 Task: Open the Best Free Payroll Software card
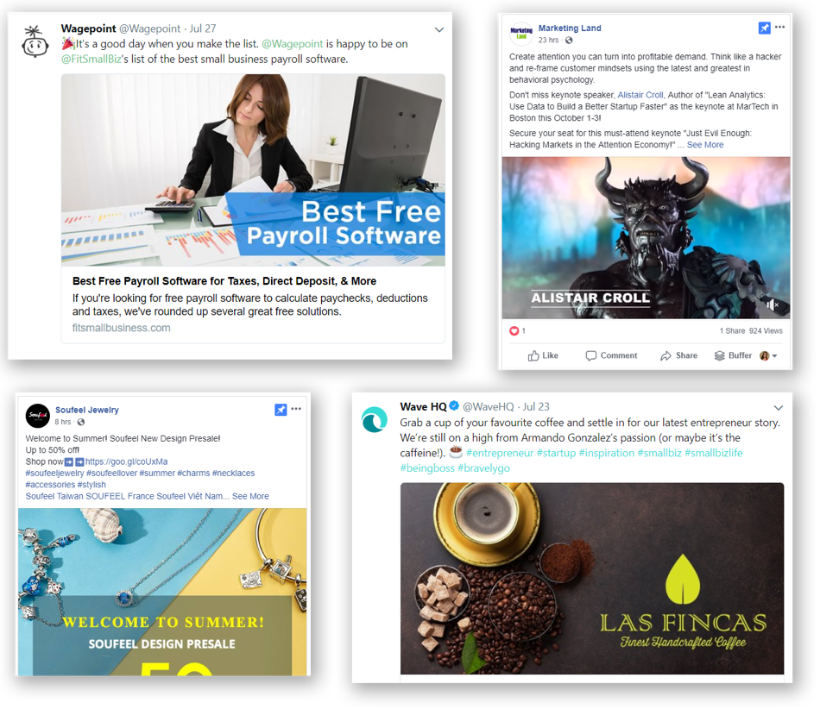pyautogui.click(x=253, y=209)
